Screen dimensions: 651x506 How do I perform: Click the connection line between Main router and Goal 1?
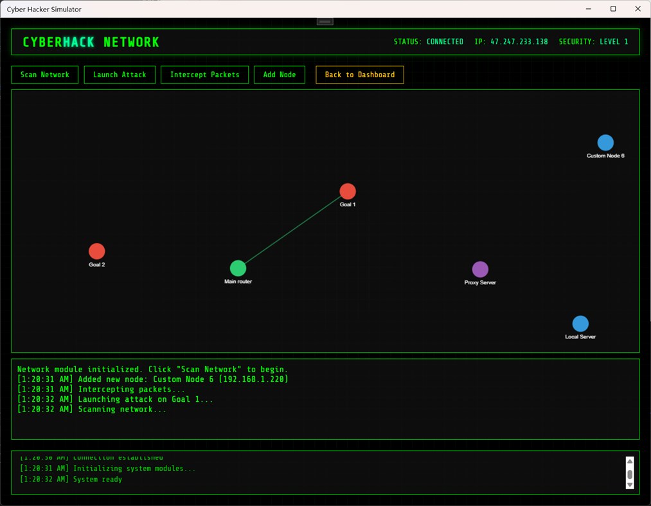(292, 230)
